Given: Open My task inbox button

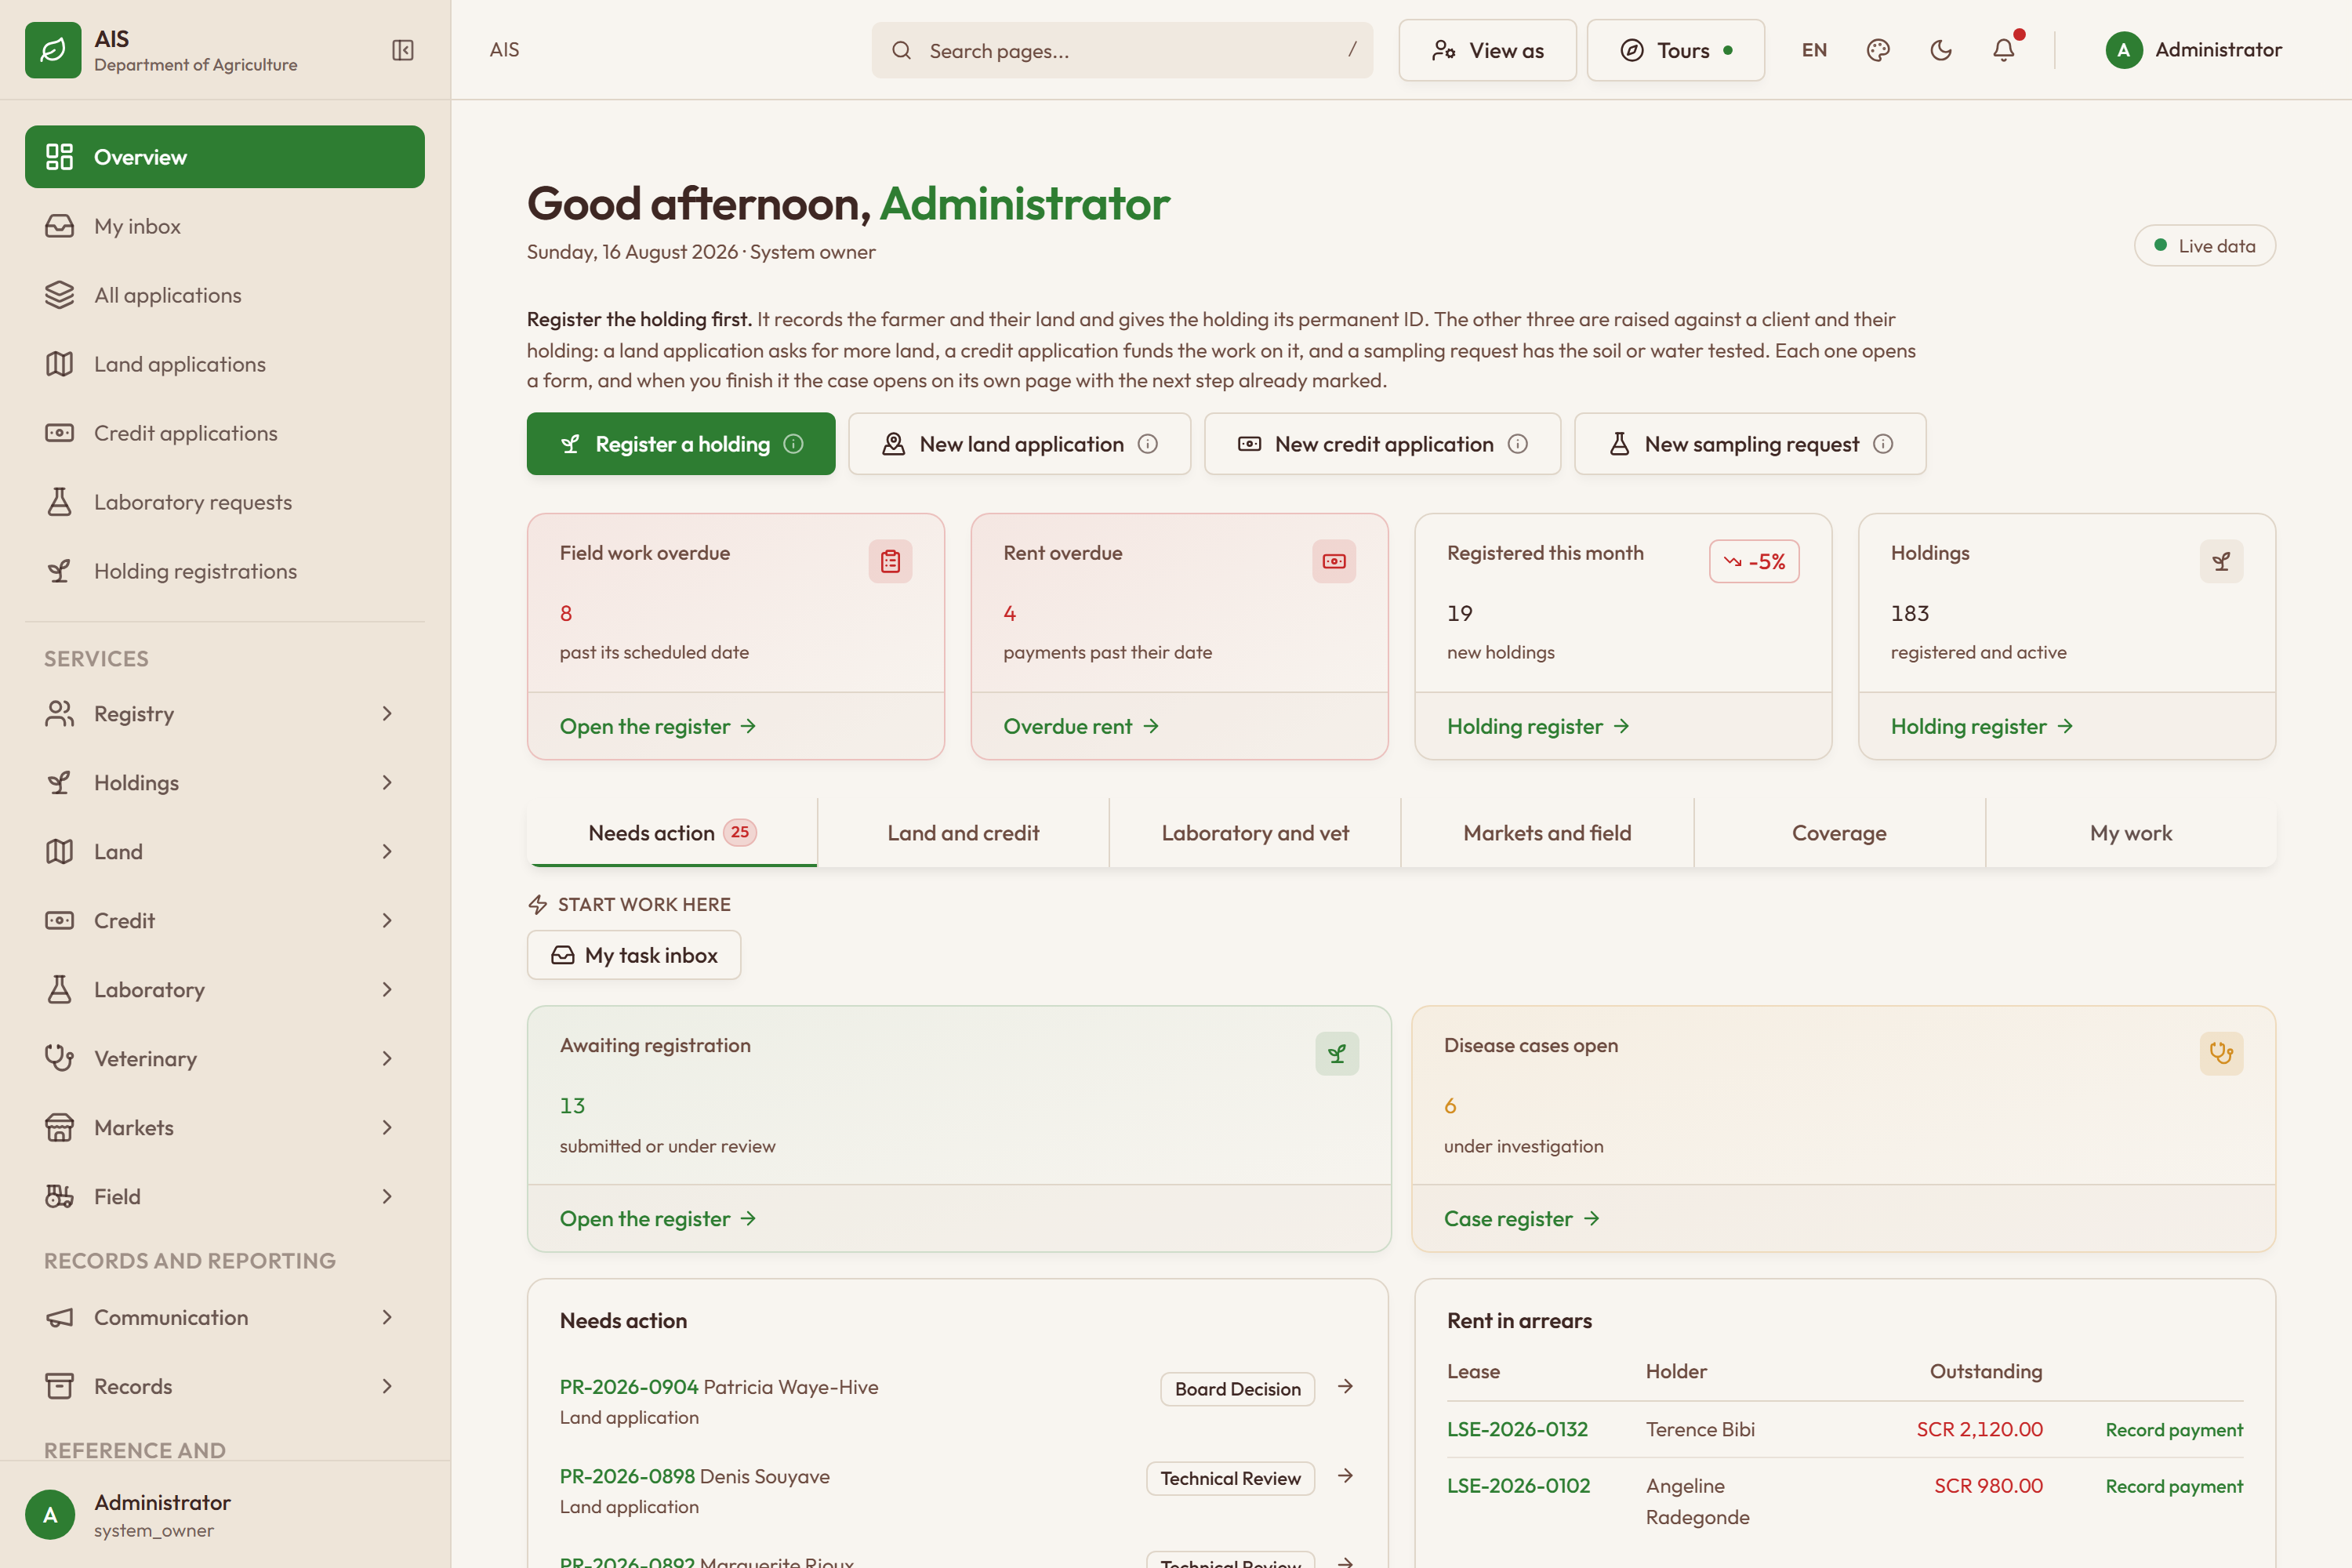Looking at the screenshot, I should 634,955.
